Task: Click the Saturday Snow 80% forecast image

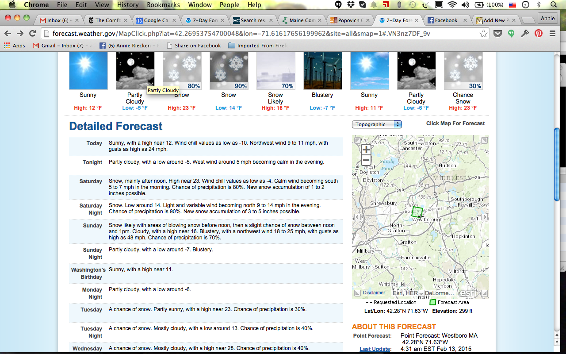Action: (182, 71)
